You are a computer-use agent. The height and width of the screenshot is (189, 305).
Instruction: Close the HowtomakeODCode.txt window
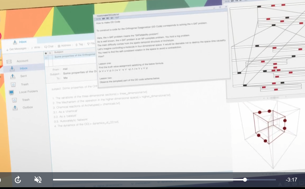click(x=226, y=7)
